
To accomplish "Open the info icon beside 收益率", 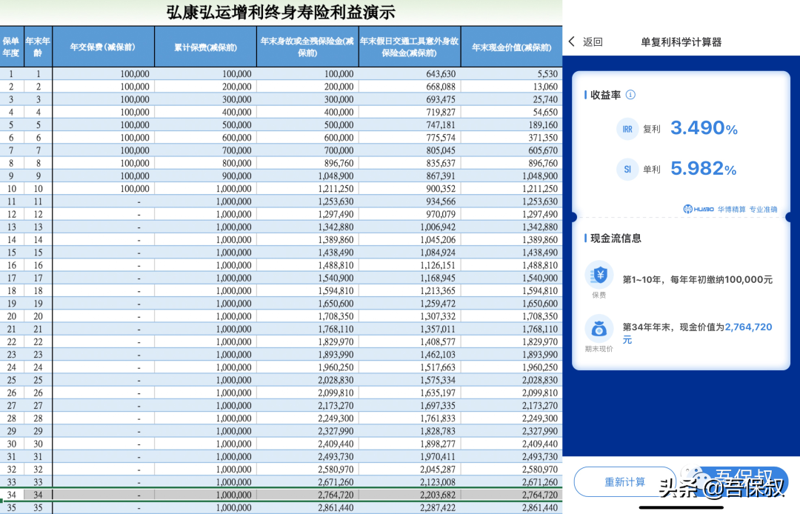I will [630, 95].
